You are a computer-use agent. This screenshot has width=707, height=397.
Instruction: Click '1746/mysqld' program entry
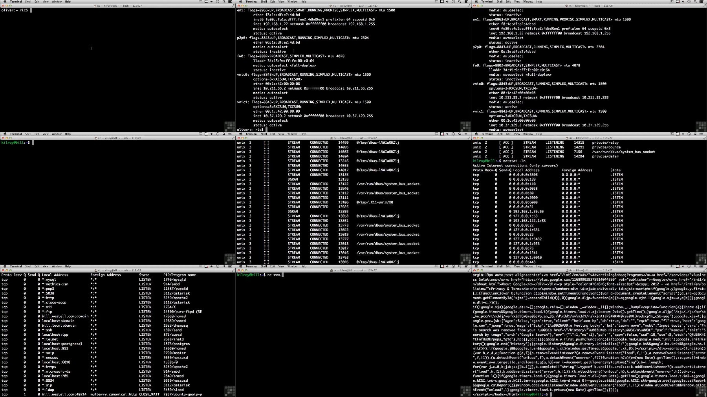[175, 280]
